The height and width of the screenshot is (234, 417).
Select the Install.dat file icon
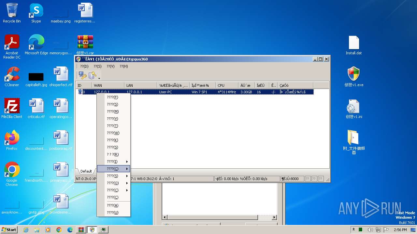pyautogui.click(x=354, y=45)
